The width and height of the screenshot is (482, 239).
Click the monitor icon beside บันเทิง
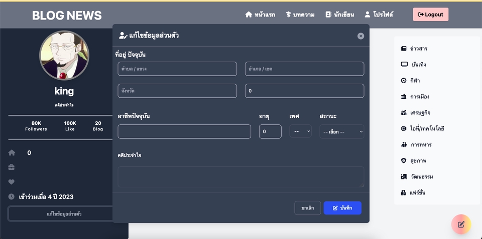(x=404, y=65)
